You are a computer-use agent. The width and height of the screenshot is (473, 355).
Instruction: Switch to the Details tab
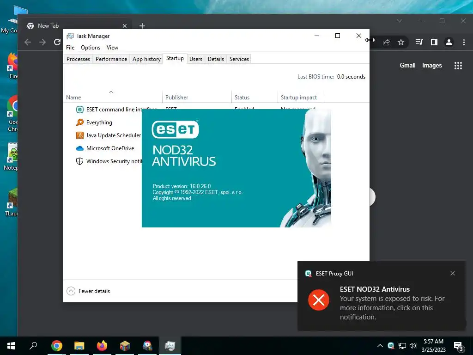click(216, 59)
